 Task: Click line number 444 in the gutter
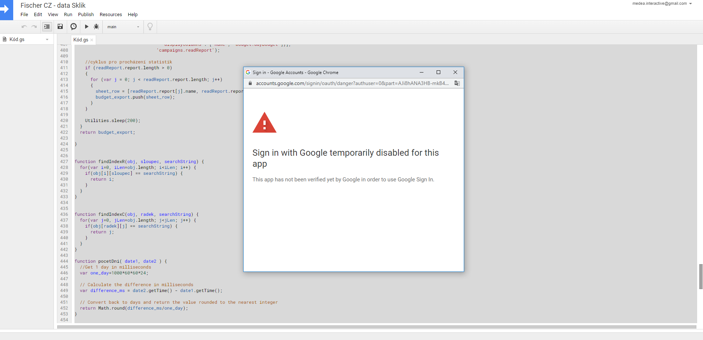[x=64, y=261]
